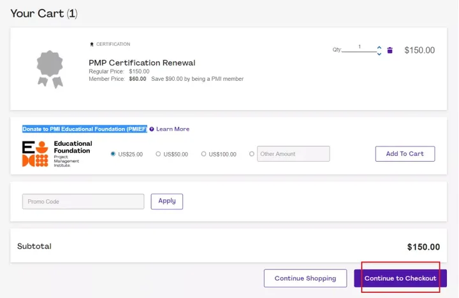This screenshot has height=298, width=459.
Task: Click the $60.00 member price
Action: (138, 79)
